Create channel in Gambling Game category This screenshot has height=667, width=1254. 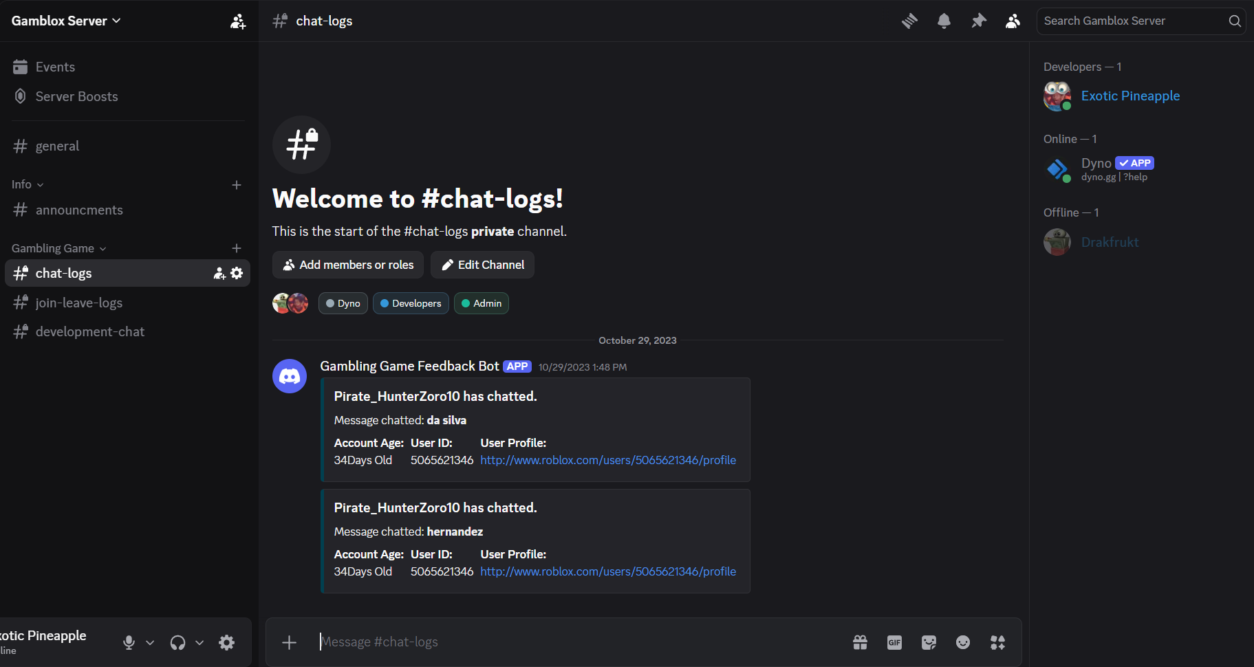[x=237, y=248]
